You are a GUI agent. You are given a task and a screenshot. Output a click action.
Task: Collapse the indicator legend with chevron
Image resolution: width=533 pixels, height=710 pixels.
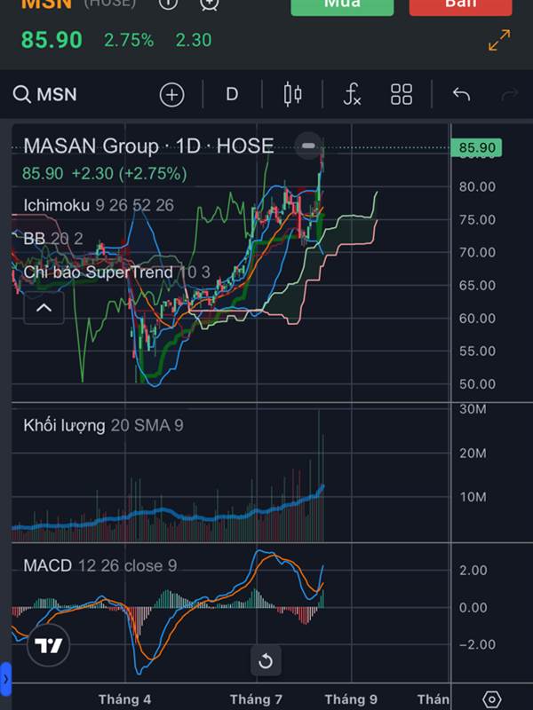pyautogui.click(x=44, y=308)
